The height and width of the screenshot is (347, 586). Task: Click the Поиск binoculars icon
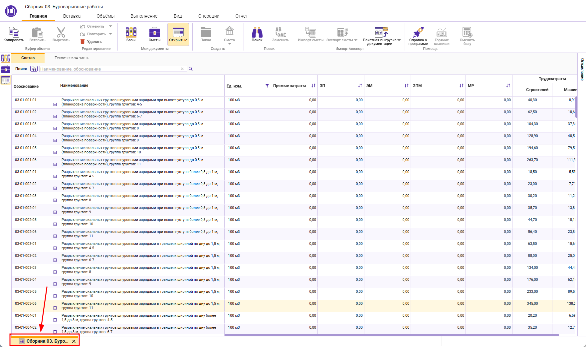[x=257, y=33]
